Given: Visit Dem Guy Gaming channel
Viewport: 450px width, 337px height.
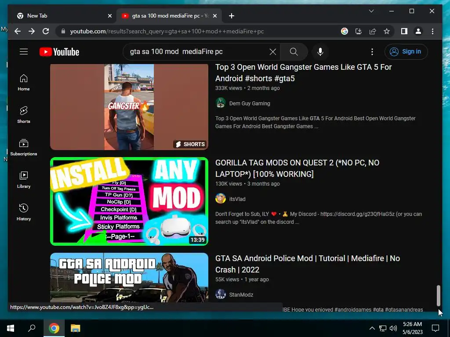Looking at the screenshot, I should (x=250, y=104).
